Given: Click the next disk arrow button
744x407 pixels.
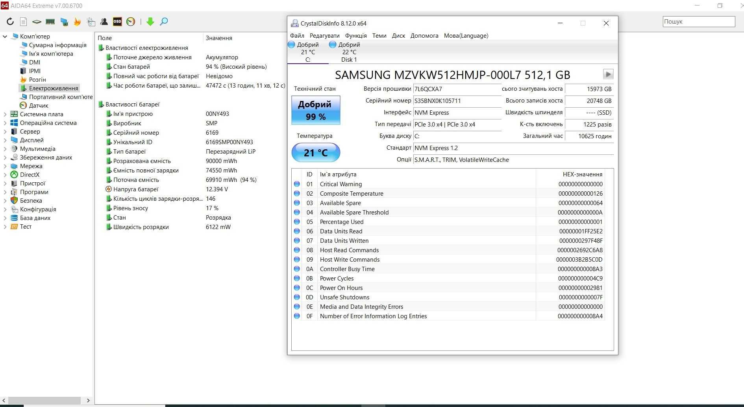Looking at the screenshot, I should click(x=608, y=74).
